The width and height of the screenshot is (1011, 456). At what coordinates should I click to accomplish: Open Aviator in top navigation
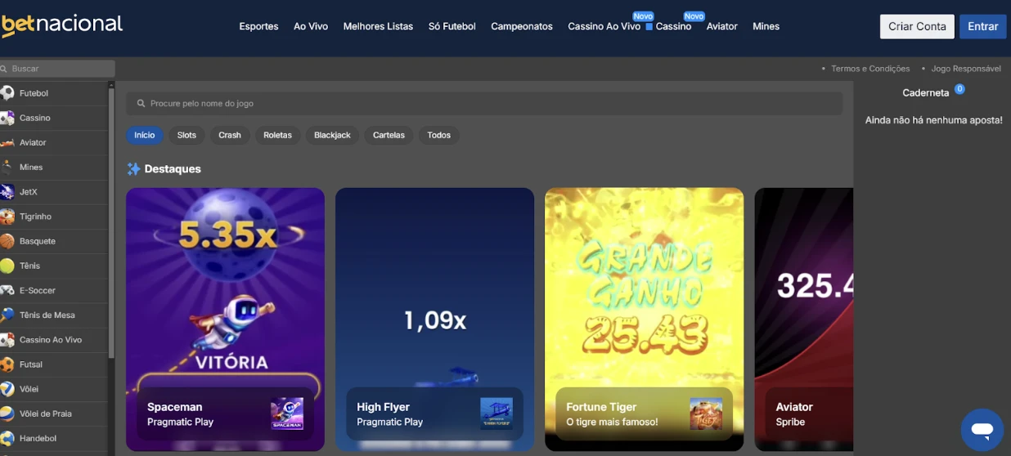722,26
